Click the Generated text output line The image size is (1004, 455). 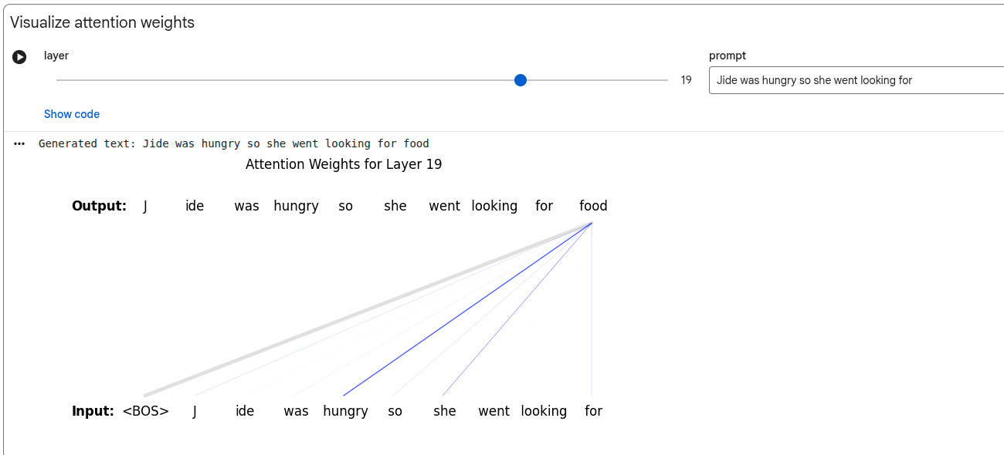pyautogui.click(x=233, y=143)
